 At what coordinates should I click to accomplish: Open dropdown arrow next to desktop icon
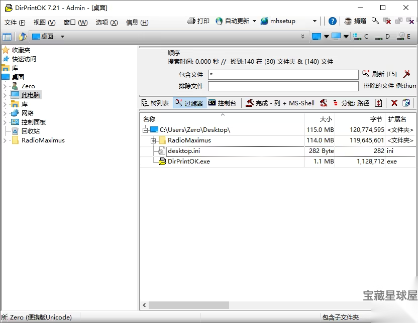tap(326, 37)
